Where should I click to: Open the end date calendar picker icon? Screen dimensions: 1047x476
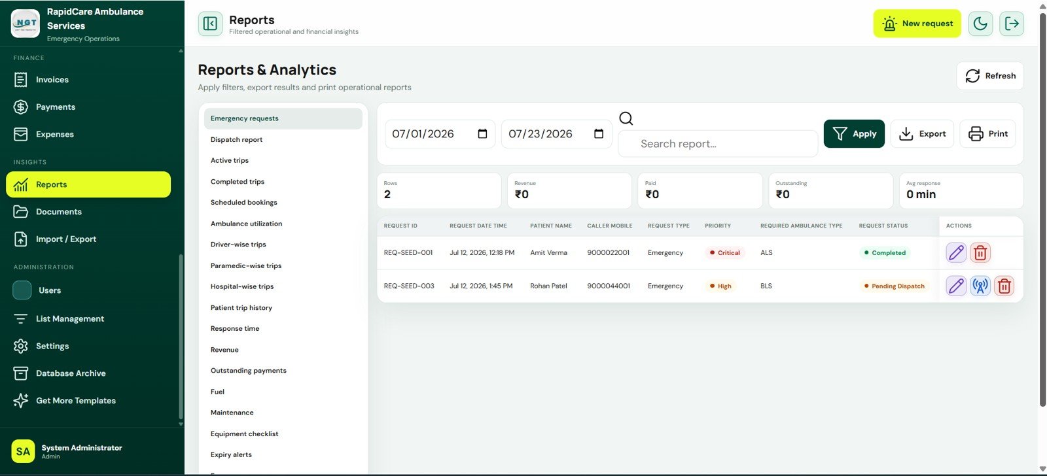click(x=599, y=133)
